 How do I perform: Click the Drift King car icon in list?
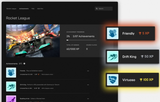pyautogui.click(x=11, y=87)
